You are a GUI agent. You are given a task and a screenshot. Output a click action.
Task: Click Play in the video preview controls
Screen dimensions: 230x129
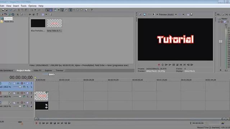point(170,64)
